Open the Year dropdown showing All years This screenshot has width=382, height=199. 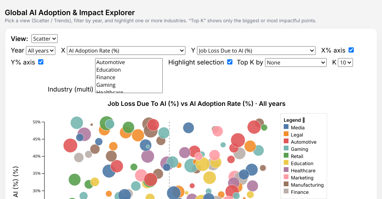40,51
